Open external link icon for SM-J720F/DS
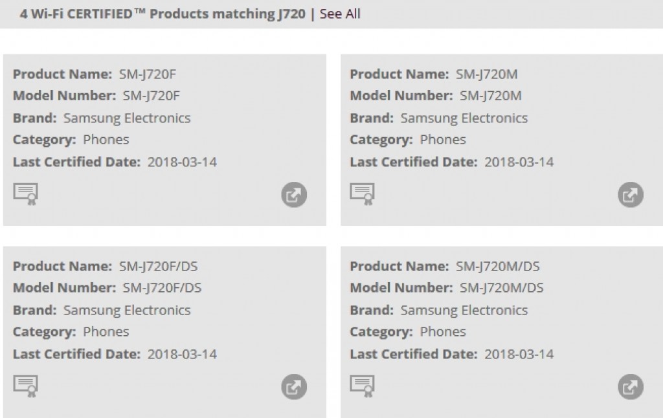This screenshot has width=663, height=418. (294, 387)
